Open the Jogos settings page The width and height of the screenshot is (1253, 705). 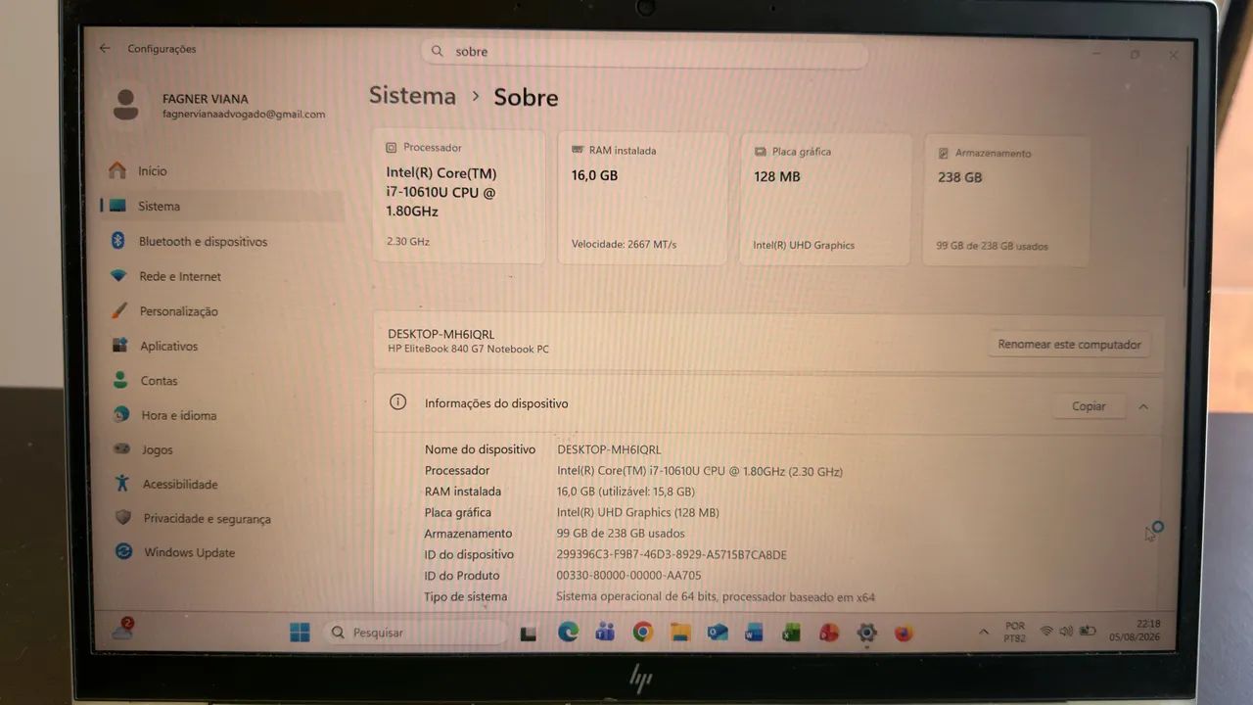222,450
